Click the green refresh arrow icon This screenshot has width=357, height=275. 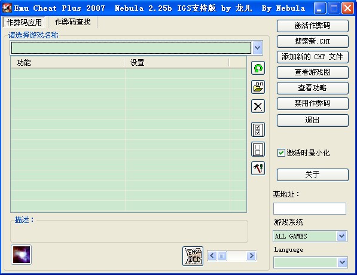pyautogui.click(x=258, y=68)
